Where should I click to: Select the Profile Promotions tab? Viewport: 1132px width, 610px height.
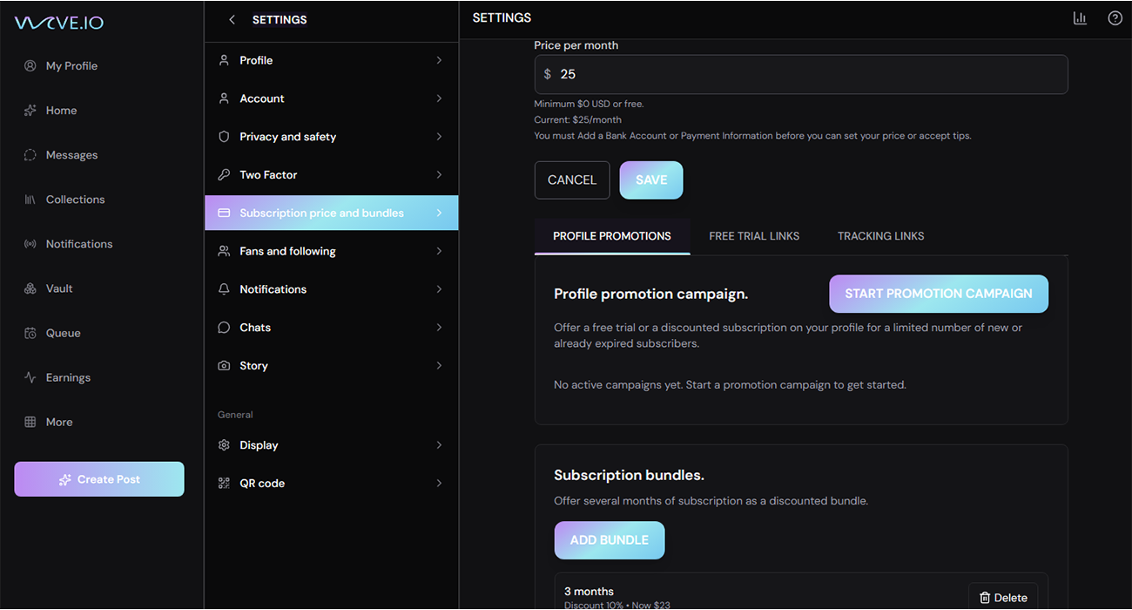(612, 236)
